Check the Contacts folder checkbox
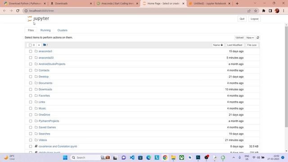This screenshot has width=288, height=162. 31,70
